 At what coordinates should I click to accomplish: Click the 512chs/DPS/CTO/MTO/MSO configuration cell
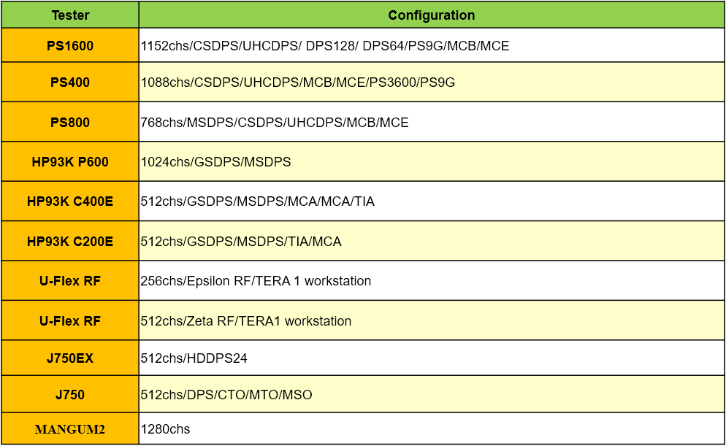coord(432,394)
